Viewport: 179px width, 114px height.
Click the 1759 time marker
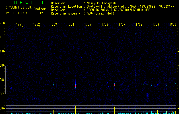coord(156,25)
